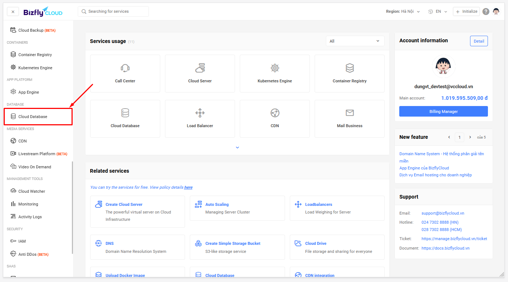Viewport: 508px width, 282px height.
Task: Click the DNS related service icon
Action: pyautogui.click(x=99, y=243)
